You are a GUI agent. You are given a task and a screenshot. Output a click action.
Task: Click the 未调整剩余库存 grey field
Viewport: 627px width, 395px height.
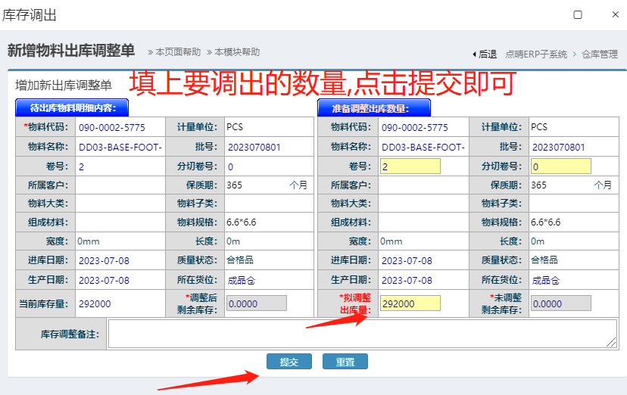pos(560,303)
